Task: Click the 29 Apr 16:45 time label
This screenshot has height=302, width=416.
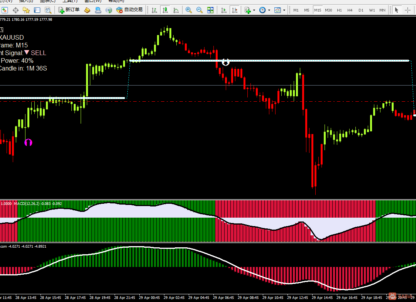Action: [347, 297]
